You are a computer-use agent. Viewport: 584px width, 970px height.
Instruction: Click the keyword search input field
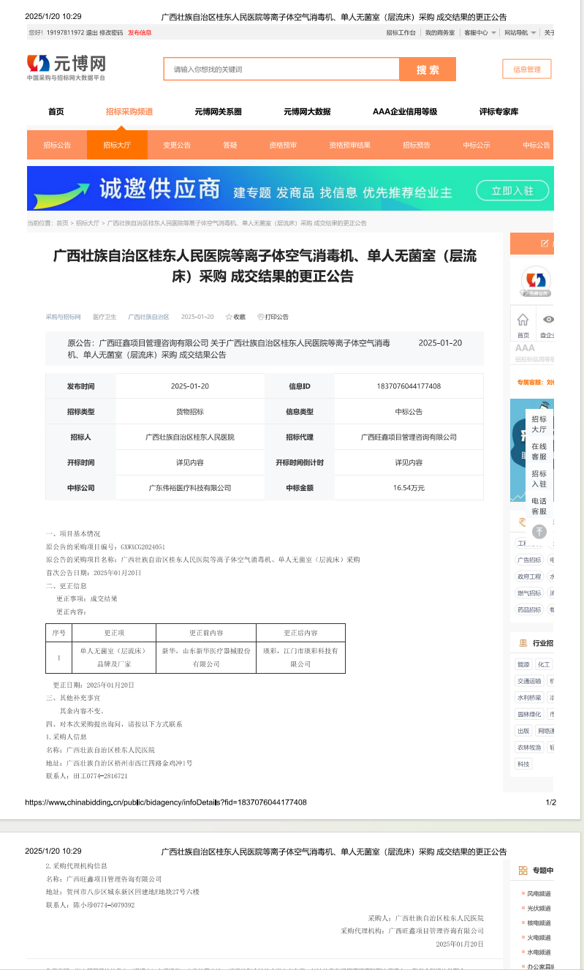click(x=281, y=69)
